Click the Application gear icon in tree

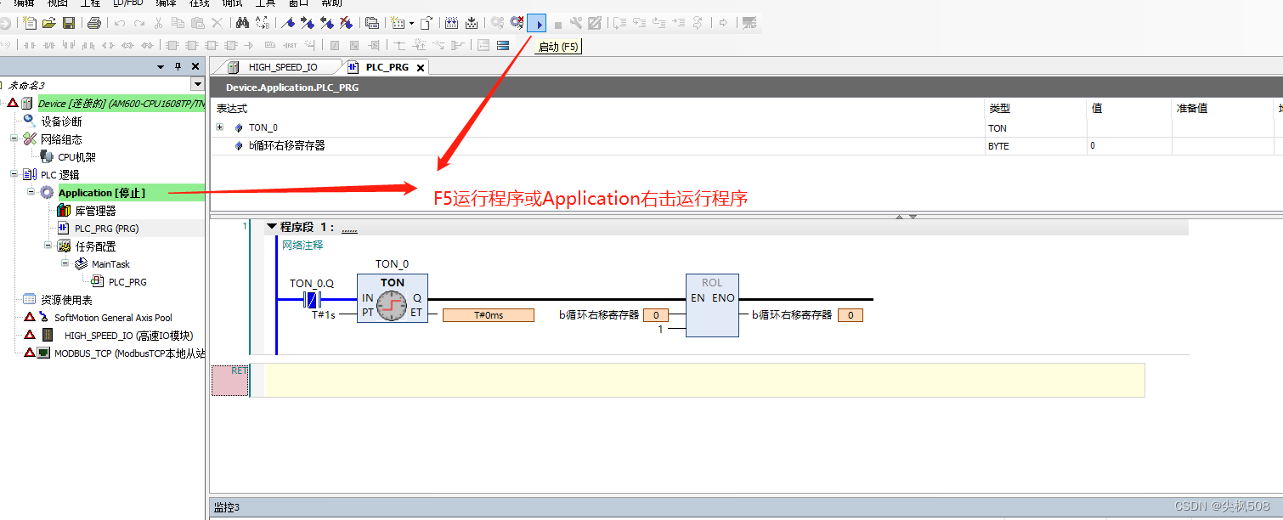coord(47,193)
